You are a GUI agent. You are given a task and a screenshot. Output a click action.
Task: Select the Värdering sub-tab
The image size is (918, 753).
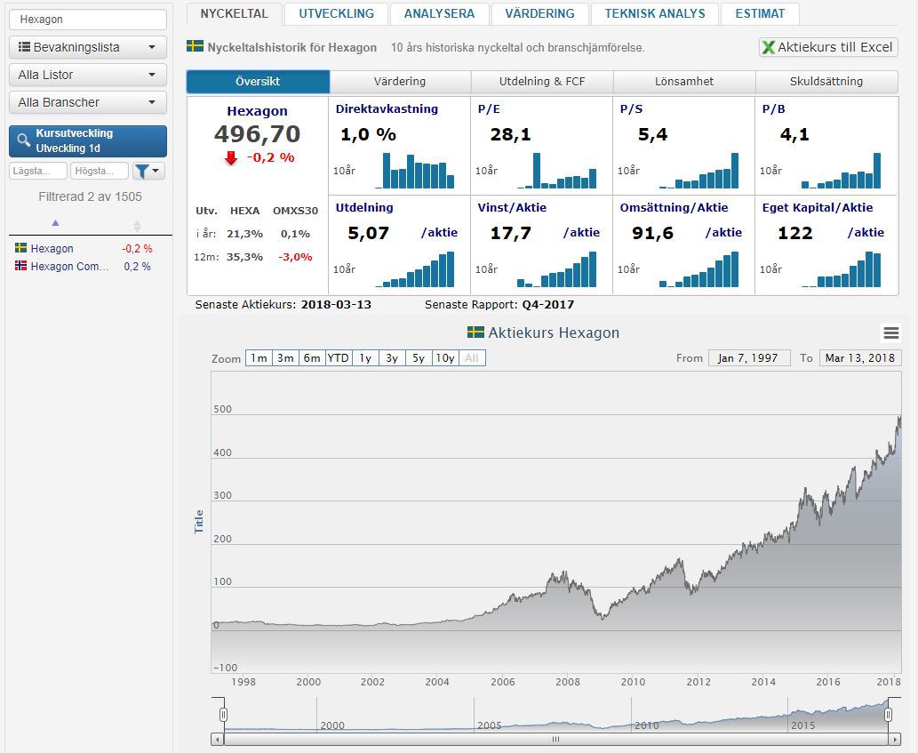[400, 82]
